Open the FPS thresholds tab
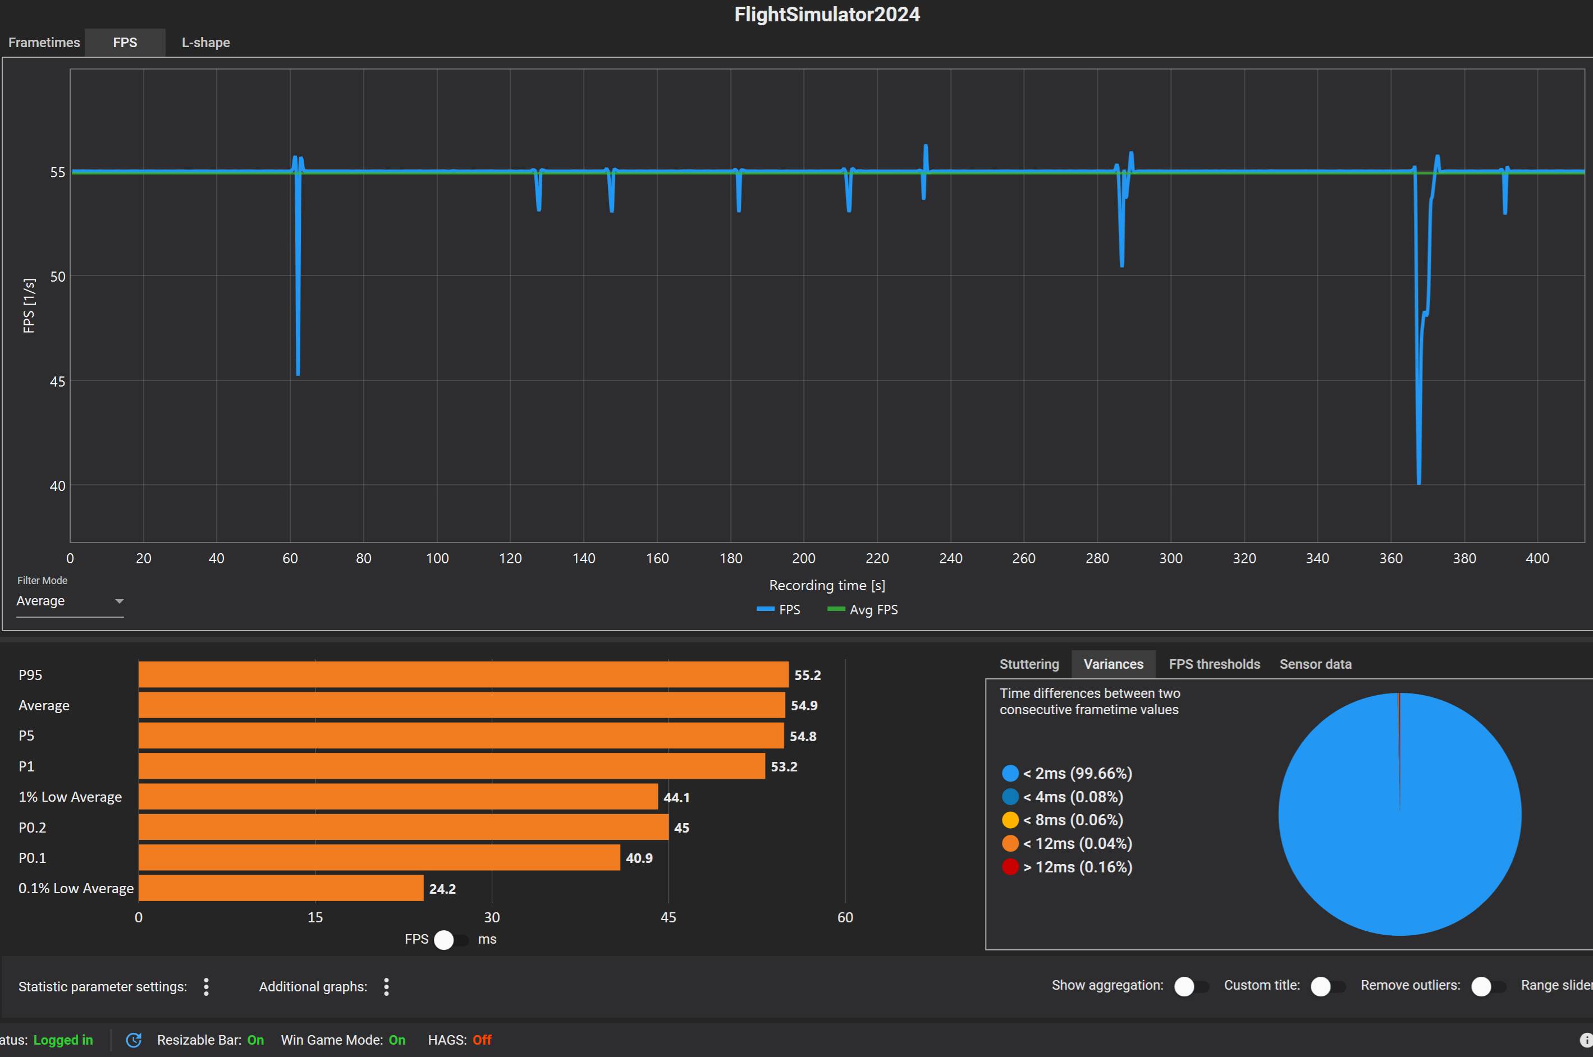1593x1057 pixels. (1214, 664)
